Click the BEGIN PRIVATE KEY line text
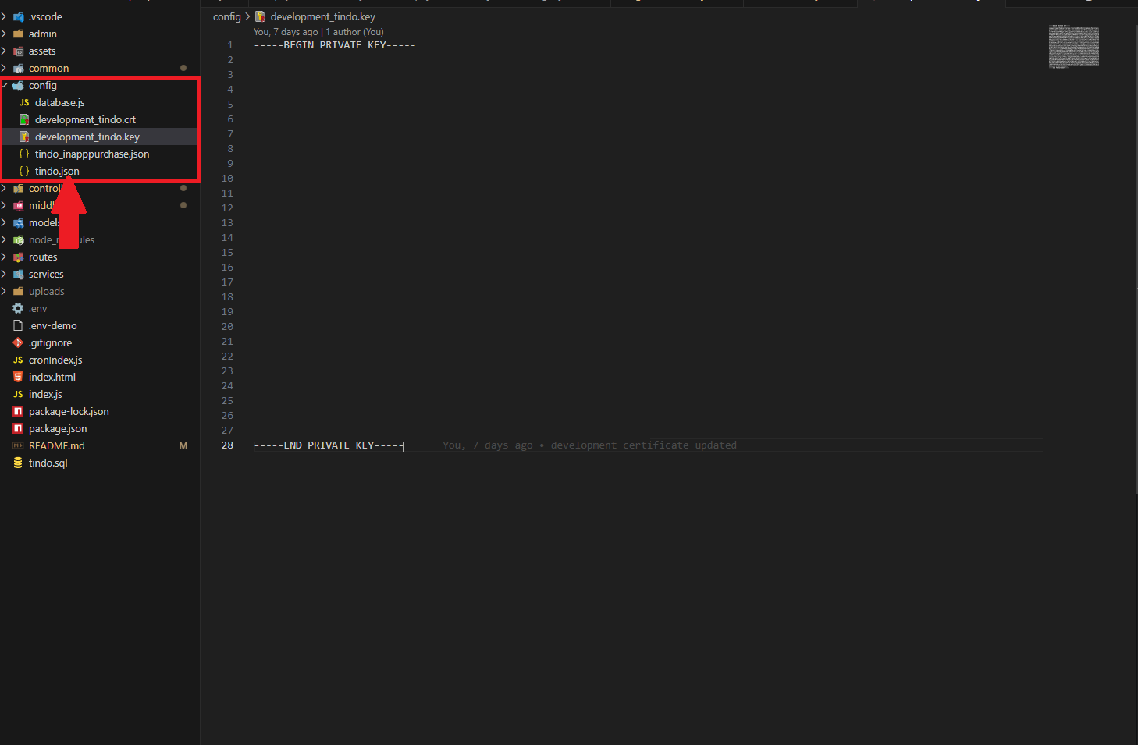This screenshot has width=1138, height=745. click(334, 45)
